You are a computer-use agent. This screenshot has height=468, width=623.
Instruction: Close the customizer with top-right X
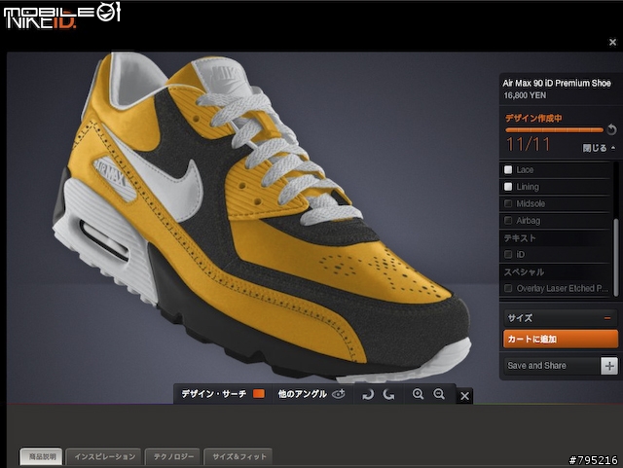pos(612,42)
